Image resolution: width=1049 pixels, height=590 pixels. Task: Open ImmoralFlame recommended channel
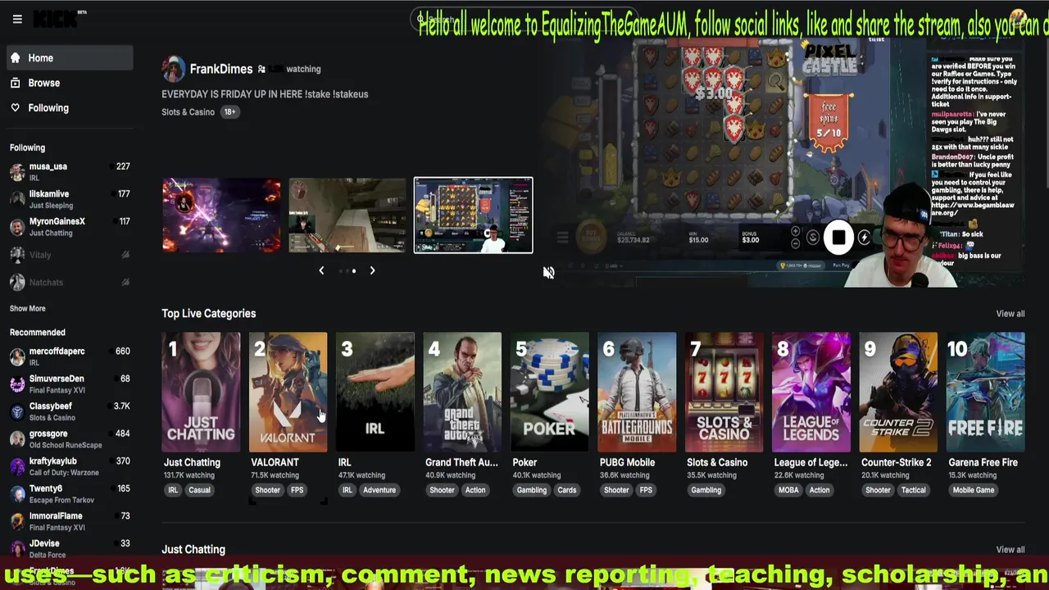pos(69,521)
